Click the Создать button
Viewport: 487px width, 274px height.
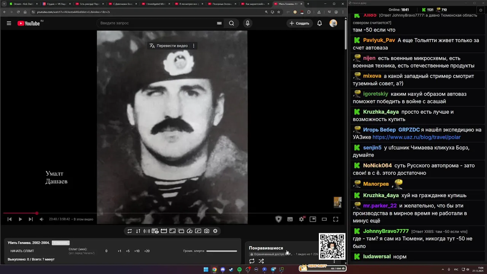coord(299,23)
